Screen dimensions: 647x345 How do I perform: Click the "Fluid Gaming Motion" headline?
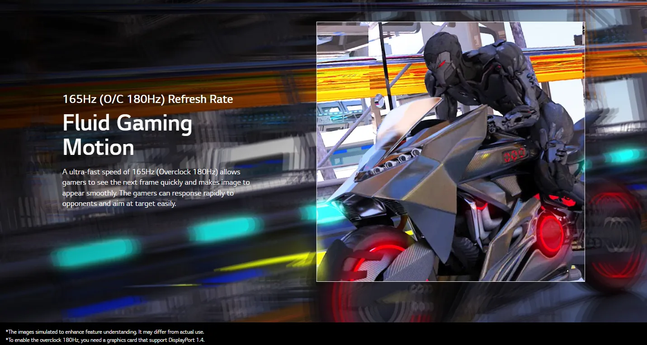point(127,135)
